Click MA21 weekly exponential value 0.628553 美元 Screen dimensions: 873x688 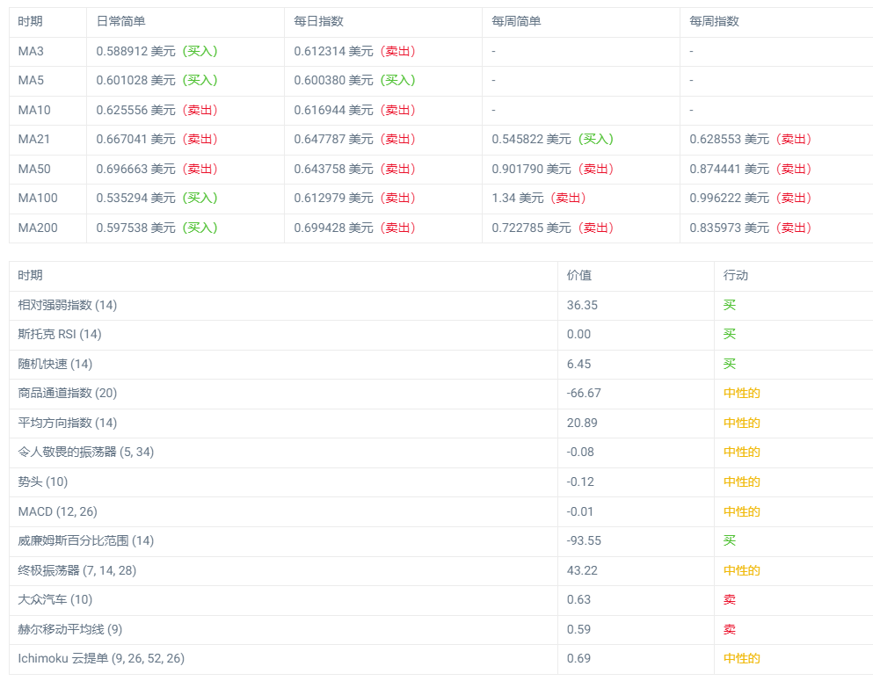(x=730, y=139)
